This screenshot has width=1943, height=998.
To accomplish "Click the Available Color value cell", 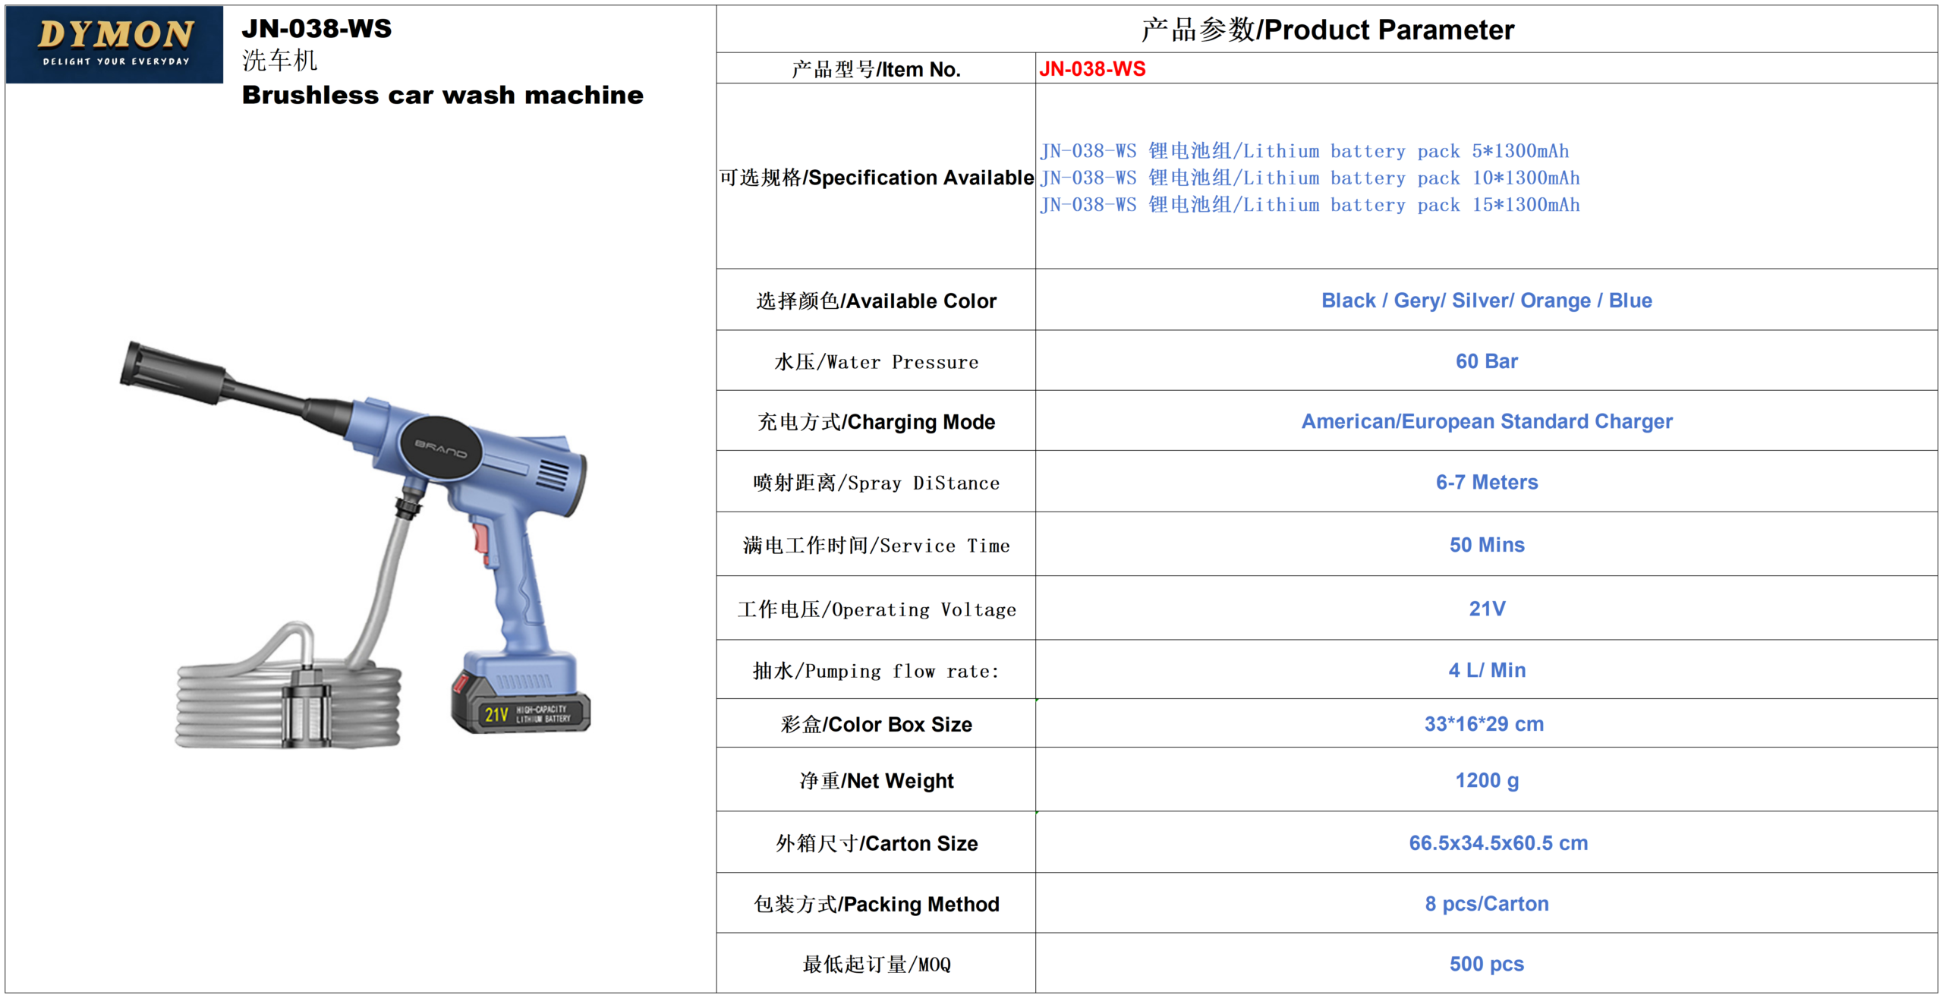I will (x=1486, y=301).
